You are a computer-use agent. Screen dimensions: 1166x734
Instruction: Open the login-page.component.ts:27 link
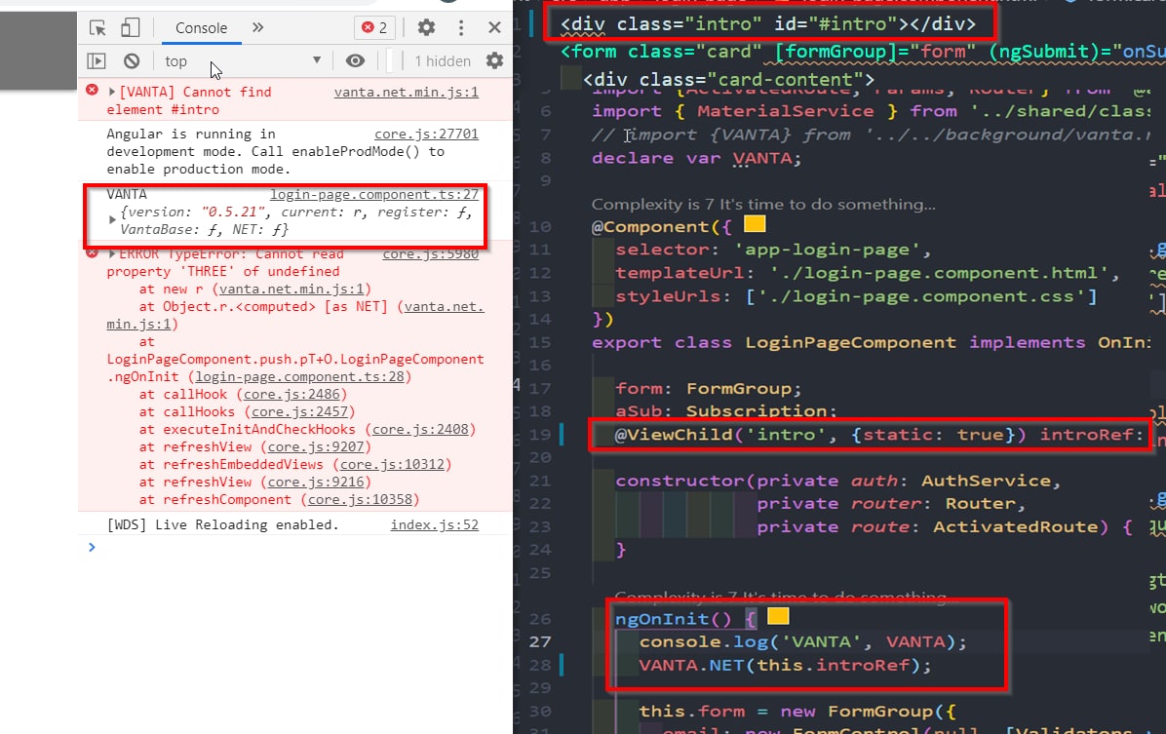point(374,194)
